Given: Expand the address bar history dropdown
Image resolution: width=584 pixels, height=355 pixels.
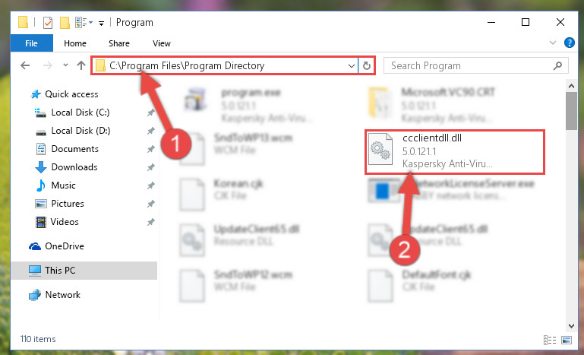Looking at the screenshot, I should click(x=351, y=66).
